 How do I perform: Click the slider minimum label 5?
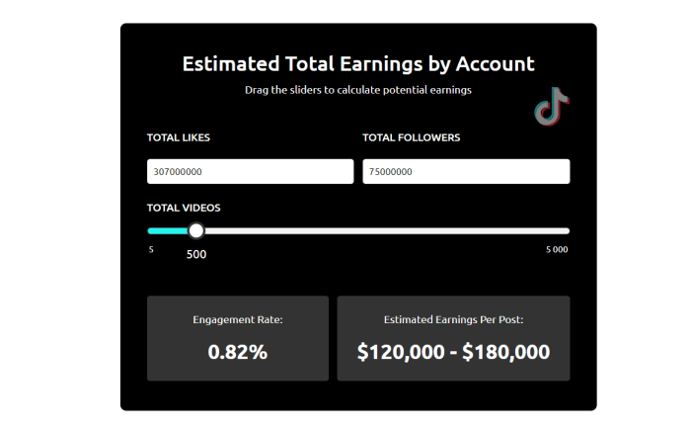[151, 249]
